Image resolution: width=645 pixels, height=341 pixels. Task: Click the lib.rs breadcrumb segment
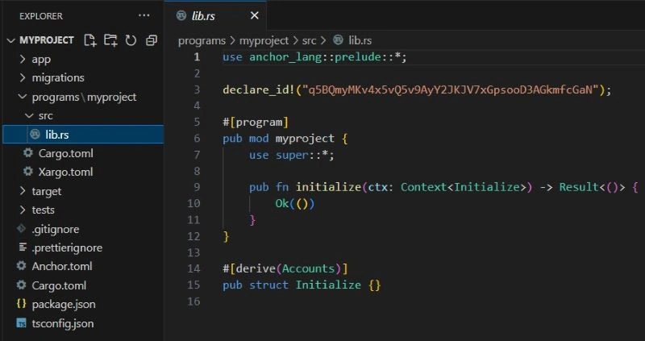click(x=360, y=41)
